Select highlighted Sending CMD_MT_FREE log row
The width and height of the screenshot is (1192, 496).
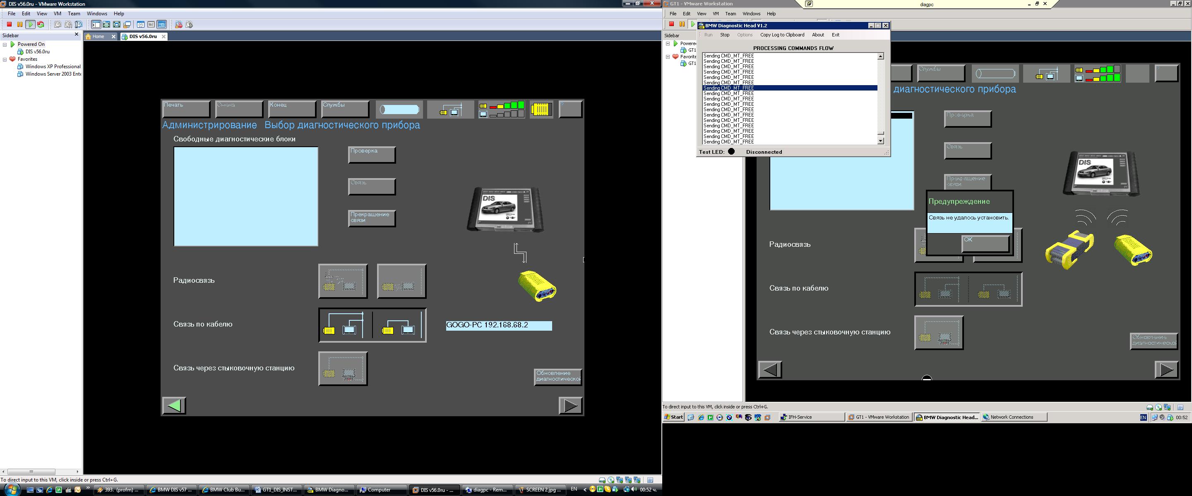pyautogui.click(x=790, y=88)
